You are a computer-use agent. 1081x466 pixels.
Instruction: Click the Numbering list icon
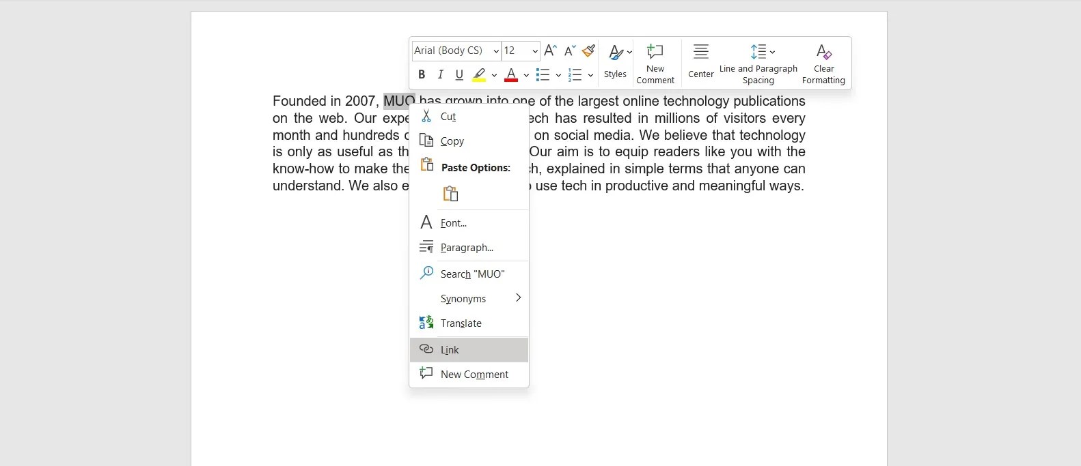point(575,74)
